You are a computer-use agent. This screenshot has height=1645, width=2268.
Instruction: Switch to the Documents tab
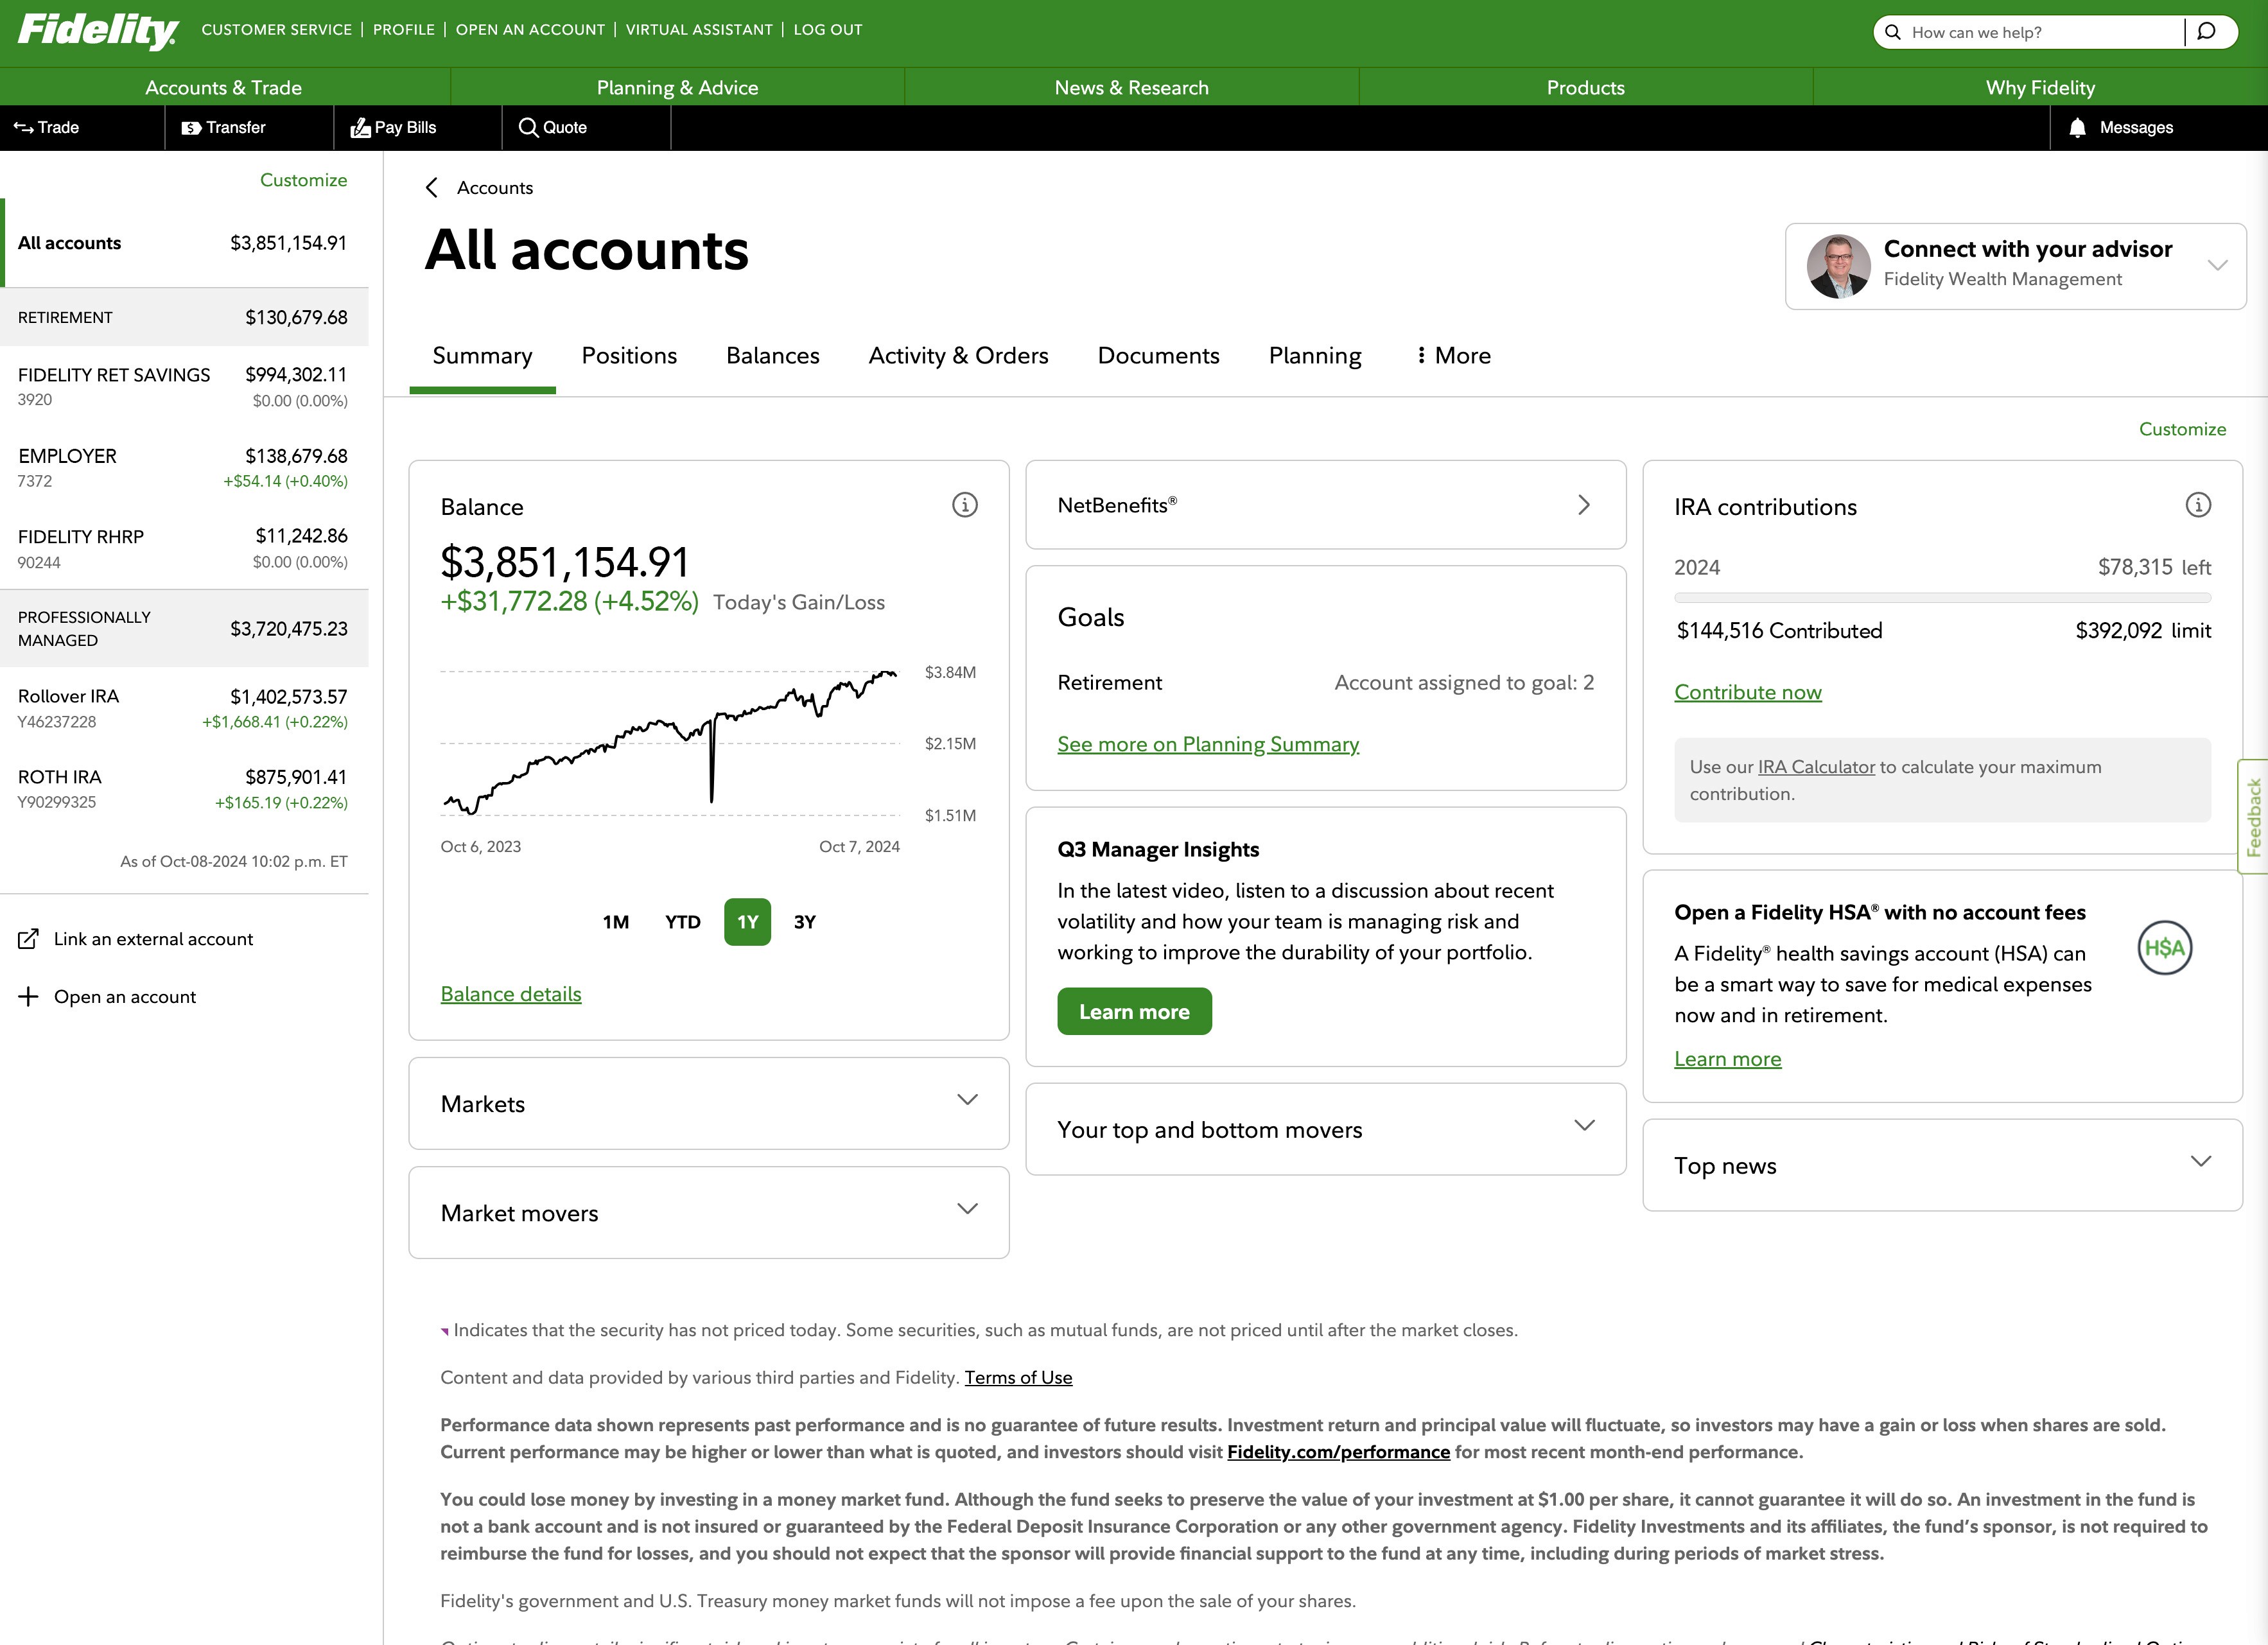coord(1158,356)
